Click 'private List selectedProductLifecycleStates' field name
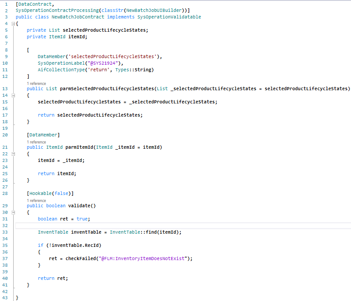The height and width of the screenshot is (301, 351). pos(104,30)
